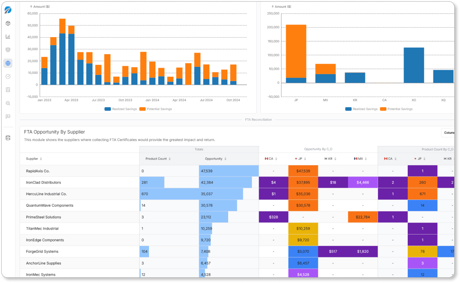The width and height of the screenshot is (460, 283).
Task: Click the 42,384 opportunity total cell
Action: click(229, 183)
